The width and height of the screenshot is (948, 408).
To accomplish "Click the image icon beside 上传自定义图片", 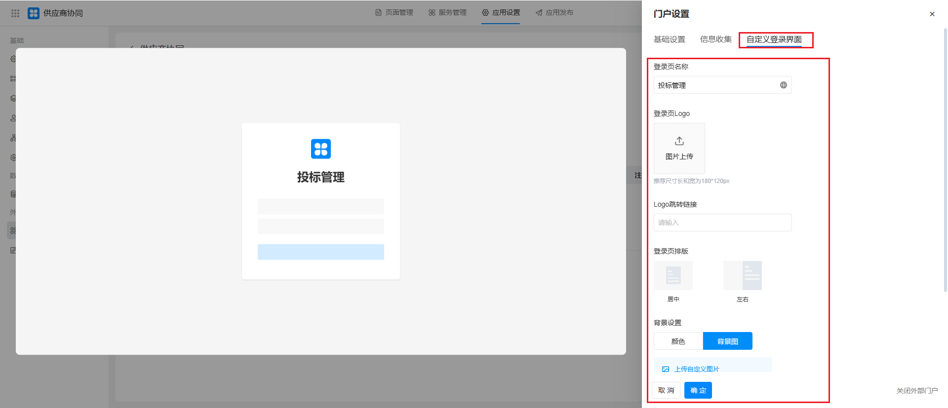I will coord(666,369).
